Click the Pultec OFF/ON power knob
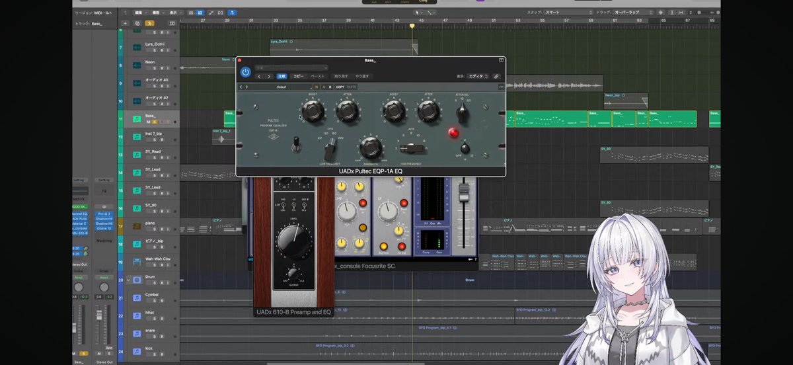This screenshot has width=793, height=365. tap(465, 148)
